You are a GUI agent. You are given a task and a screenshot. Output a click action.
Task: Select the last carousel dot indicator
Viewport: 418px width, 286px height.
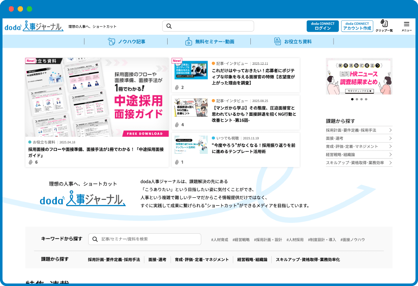point(367,99)
